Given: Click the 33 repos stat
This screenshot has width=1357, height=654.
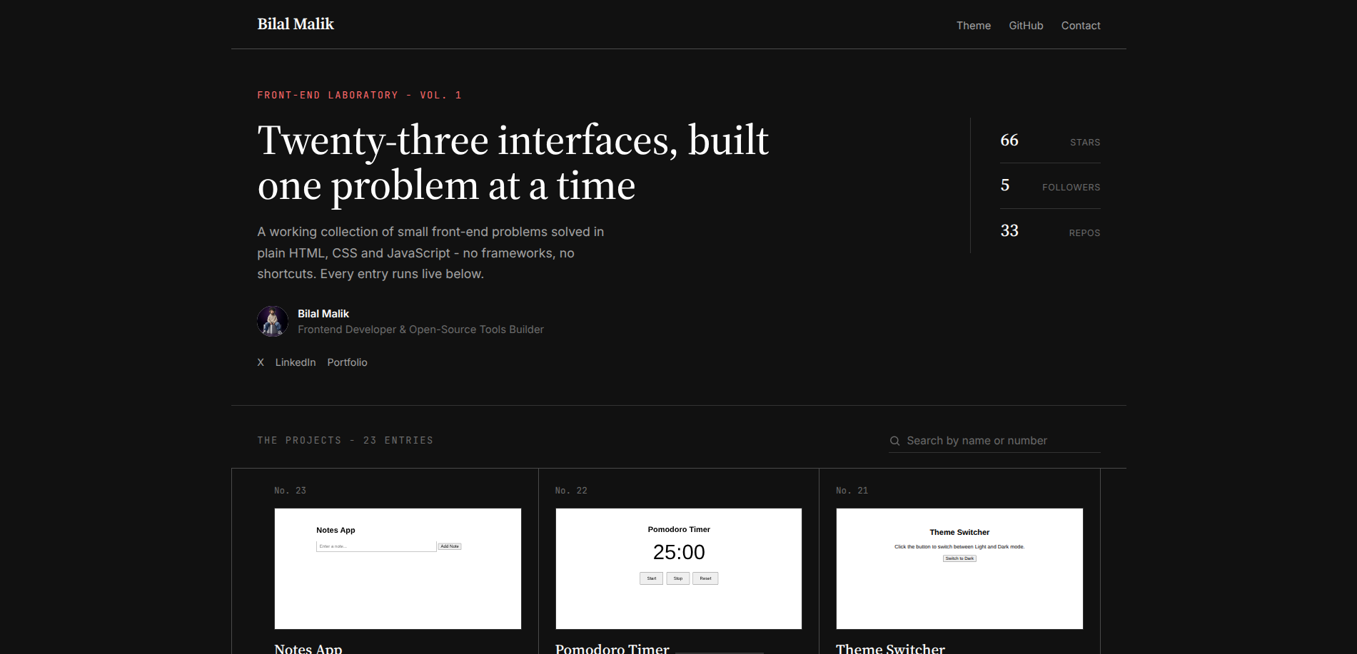Looking at the screenshot, I should click(1050, 231).
